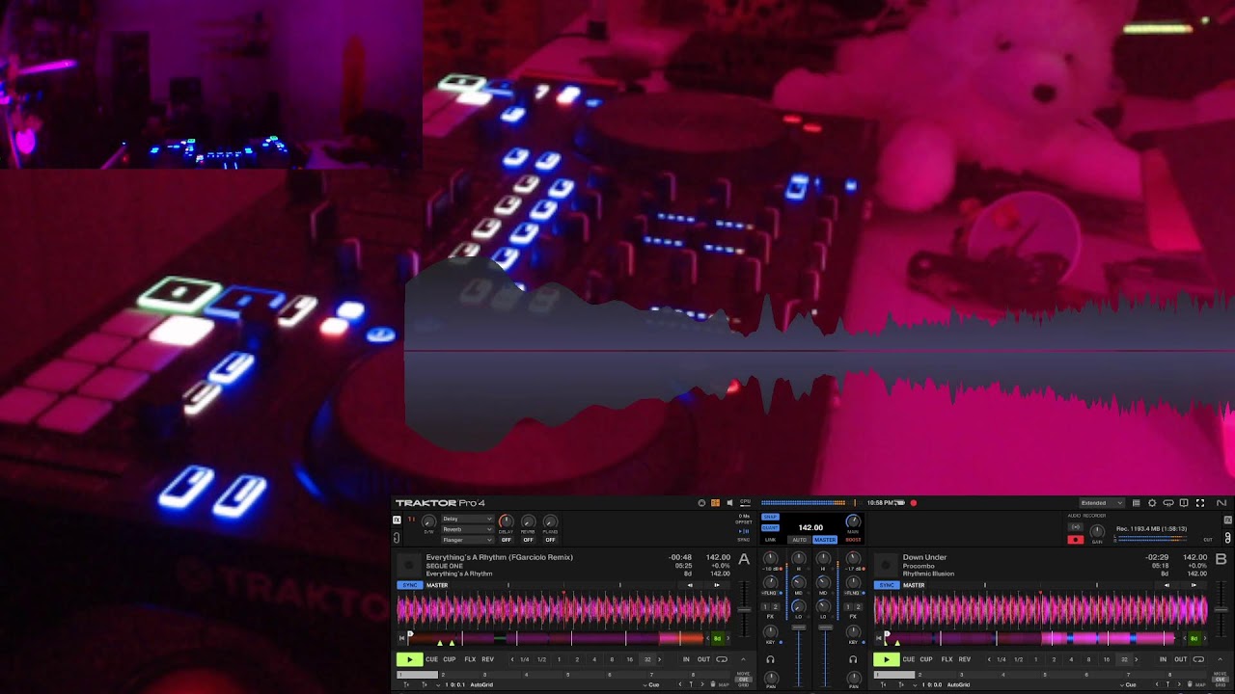The height and width of the screenshot is (694, 1235).
Task: Click the orange layout icon in header
Action: pos(715,503)
